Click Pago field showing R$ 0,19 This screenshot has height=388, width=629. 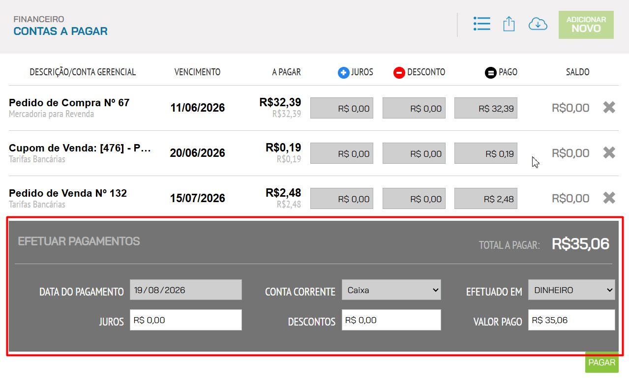click(x=486, y=153)
